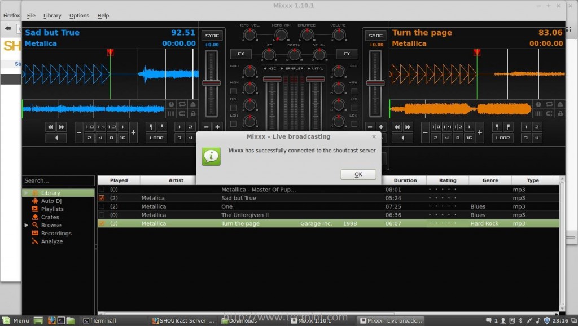Viewport: 578px width, 326px height.
Task: Expand the Library tree node
Action: [x=26, y=193]
